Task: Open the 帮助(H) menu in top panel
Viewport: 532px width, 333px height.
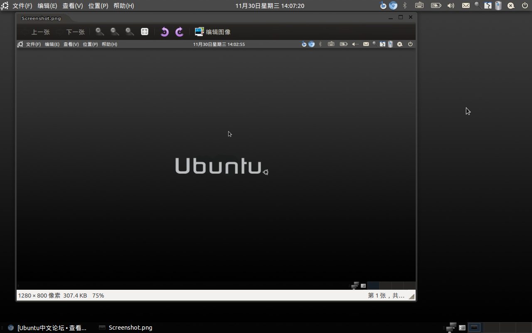Action: pos(124,6)
